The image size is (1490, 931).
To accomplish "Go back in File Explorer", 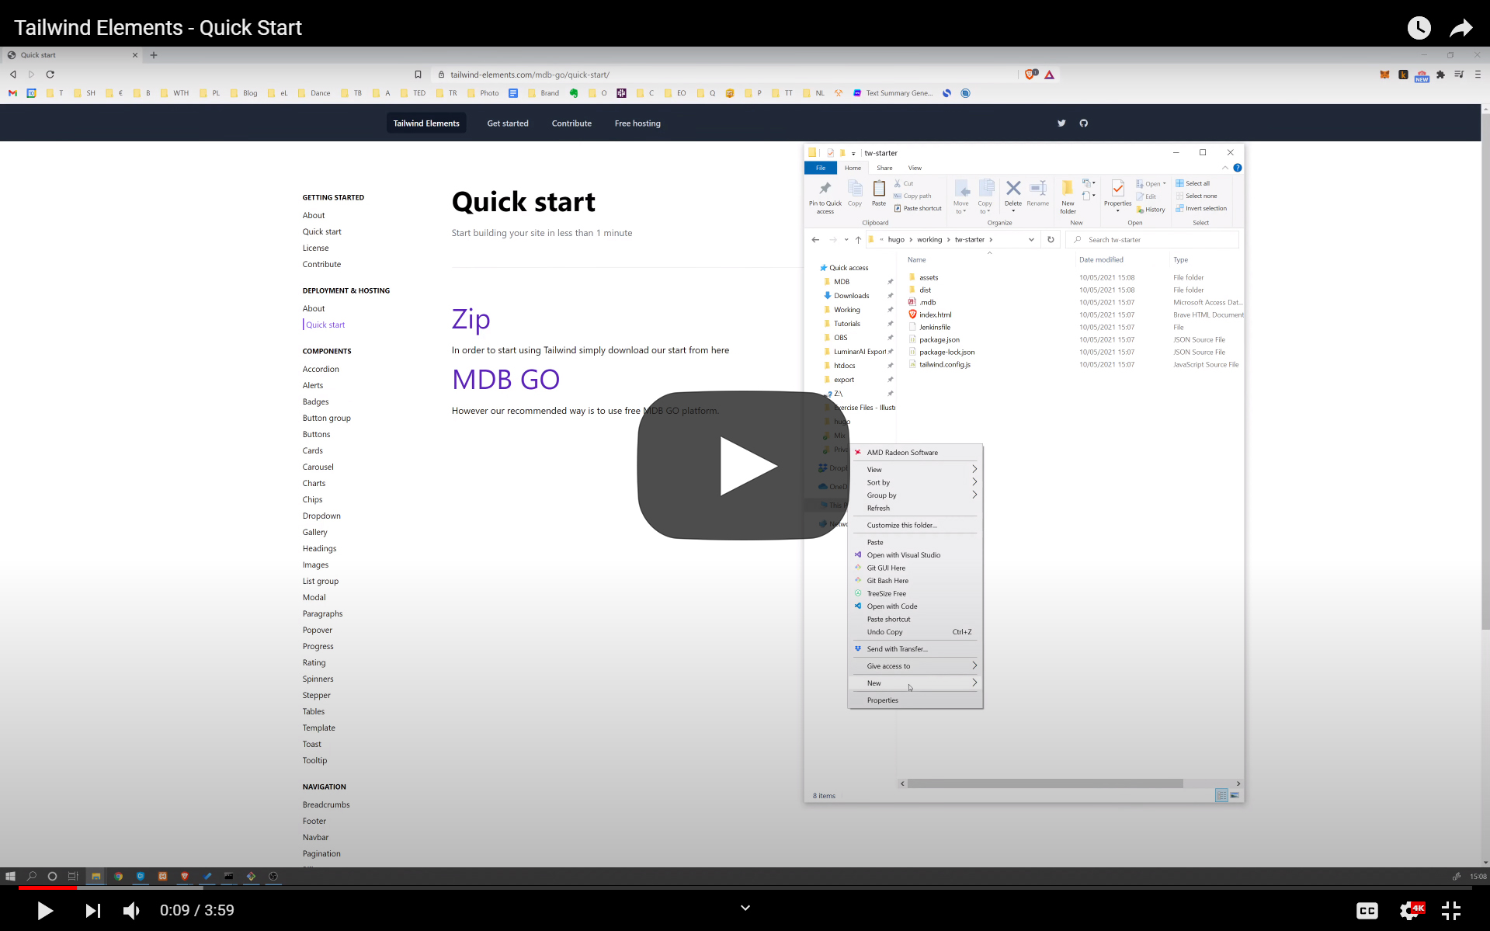I will tap(815, 240).
